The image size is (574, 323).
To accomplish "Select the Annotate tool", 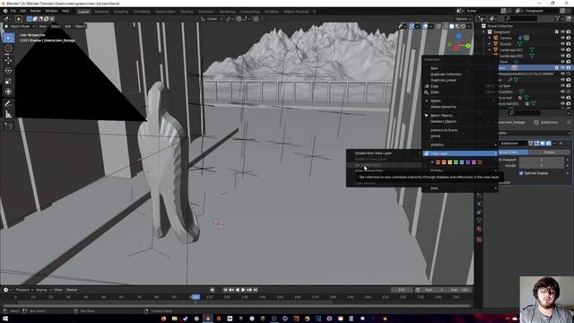I will tap(8, 104).
